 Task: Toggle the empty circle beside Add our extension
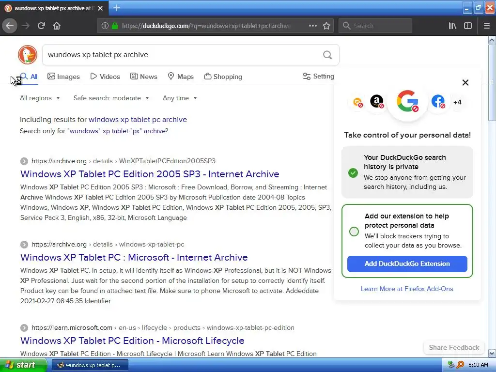(354, 231)
